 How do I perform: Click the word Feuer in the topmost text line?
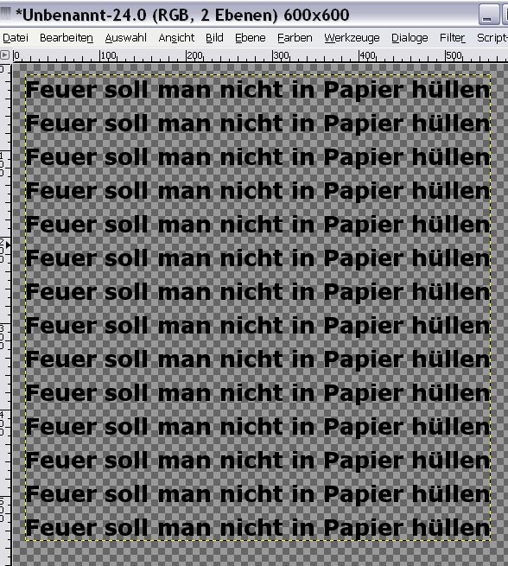tap(61, 89)
